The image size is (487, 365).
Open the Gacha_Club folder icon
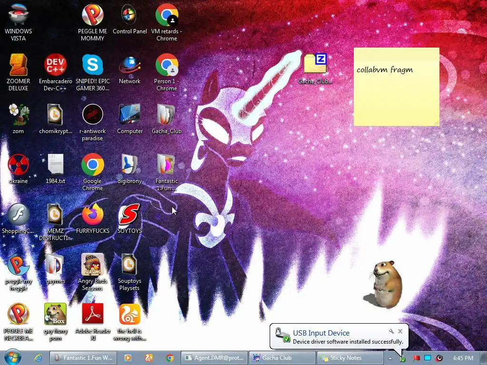click(167, 119)
